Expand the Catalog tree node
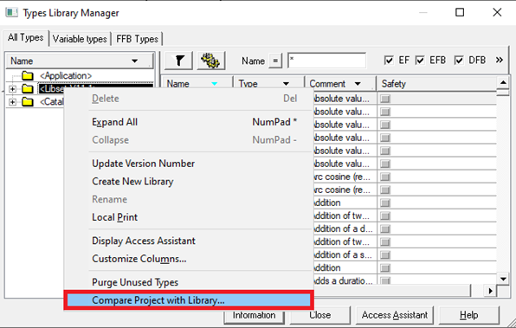This screenshot has width=516, height=328. [x=12, y=102]
